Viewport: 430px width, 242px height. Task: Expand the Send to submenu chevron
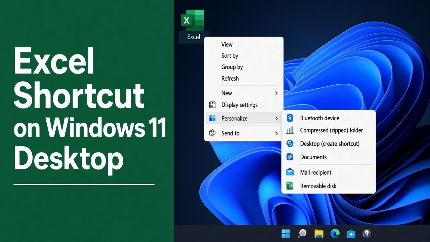point(276,133)
